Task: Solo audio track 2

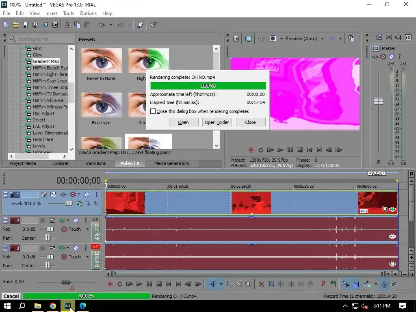Action: (85, 220)
